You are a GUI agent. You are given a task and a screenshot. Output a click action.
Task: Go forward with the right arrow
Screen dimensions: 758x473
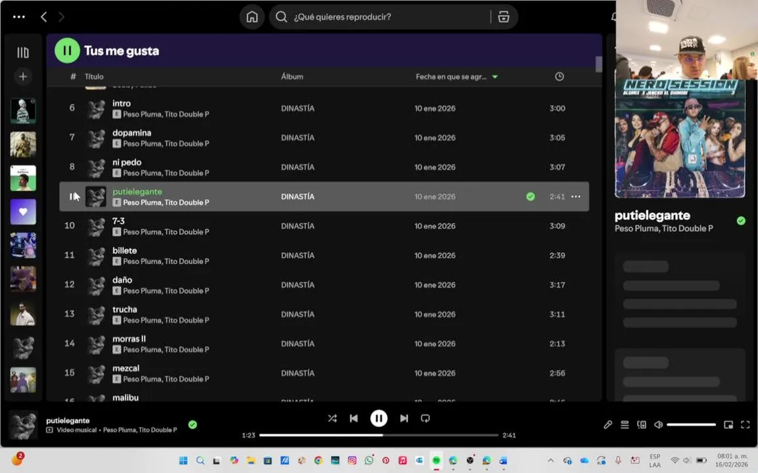[x=61, y=17]
